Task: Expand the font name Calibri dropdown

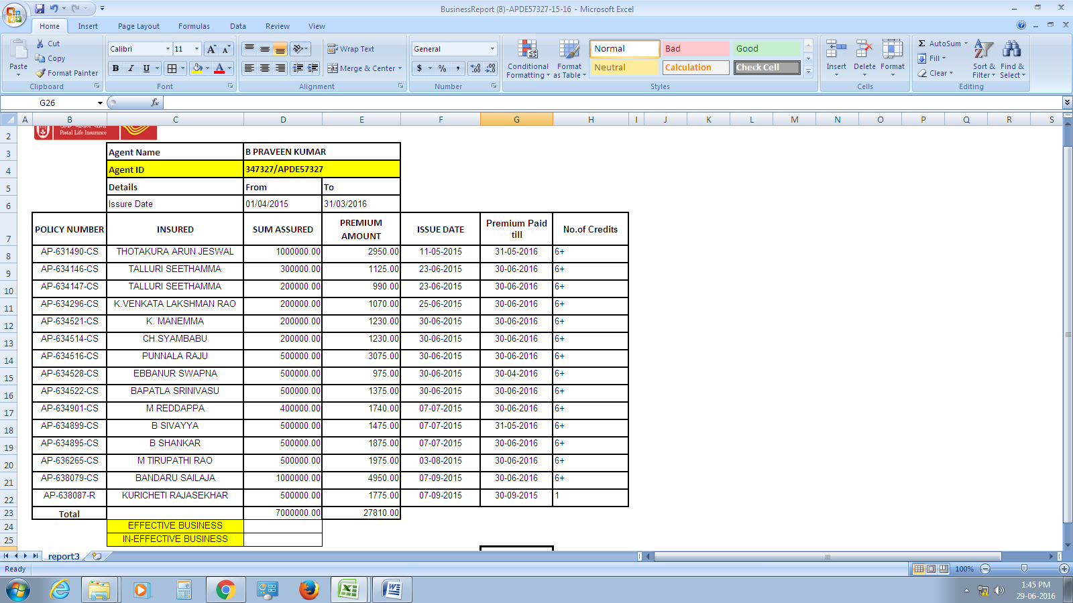Action: point(168,49)
